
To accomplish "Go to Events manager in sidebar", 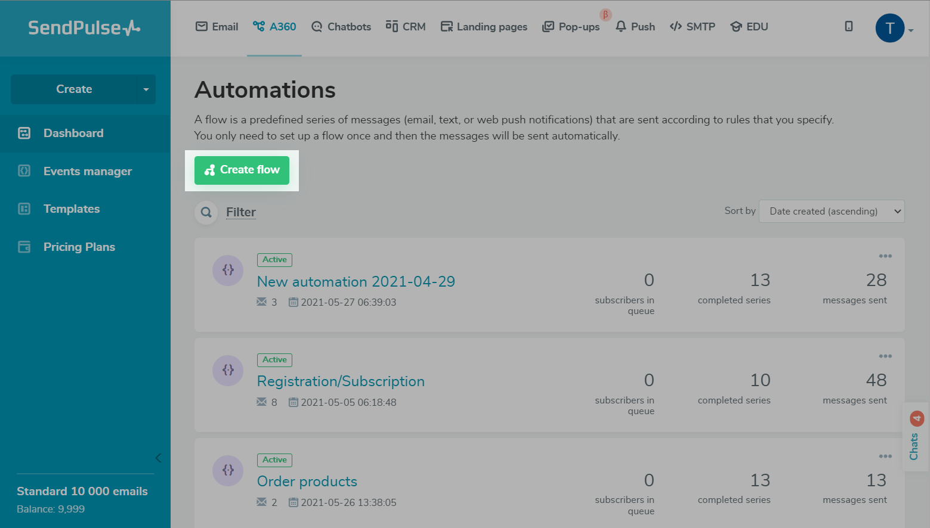I will 87,172.
